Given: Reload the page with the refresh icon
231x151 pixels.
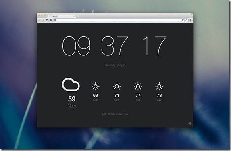Looking at the screenshot, I should pos(47,20).
